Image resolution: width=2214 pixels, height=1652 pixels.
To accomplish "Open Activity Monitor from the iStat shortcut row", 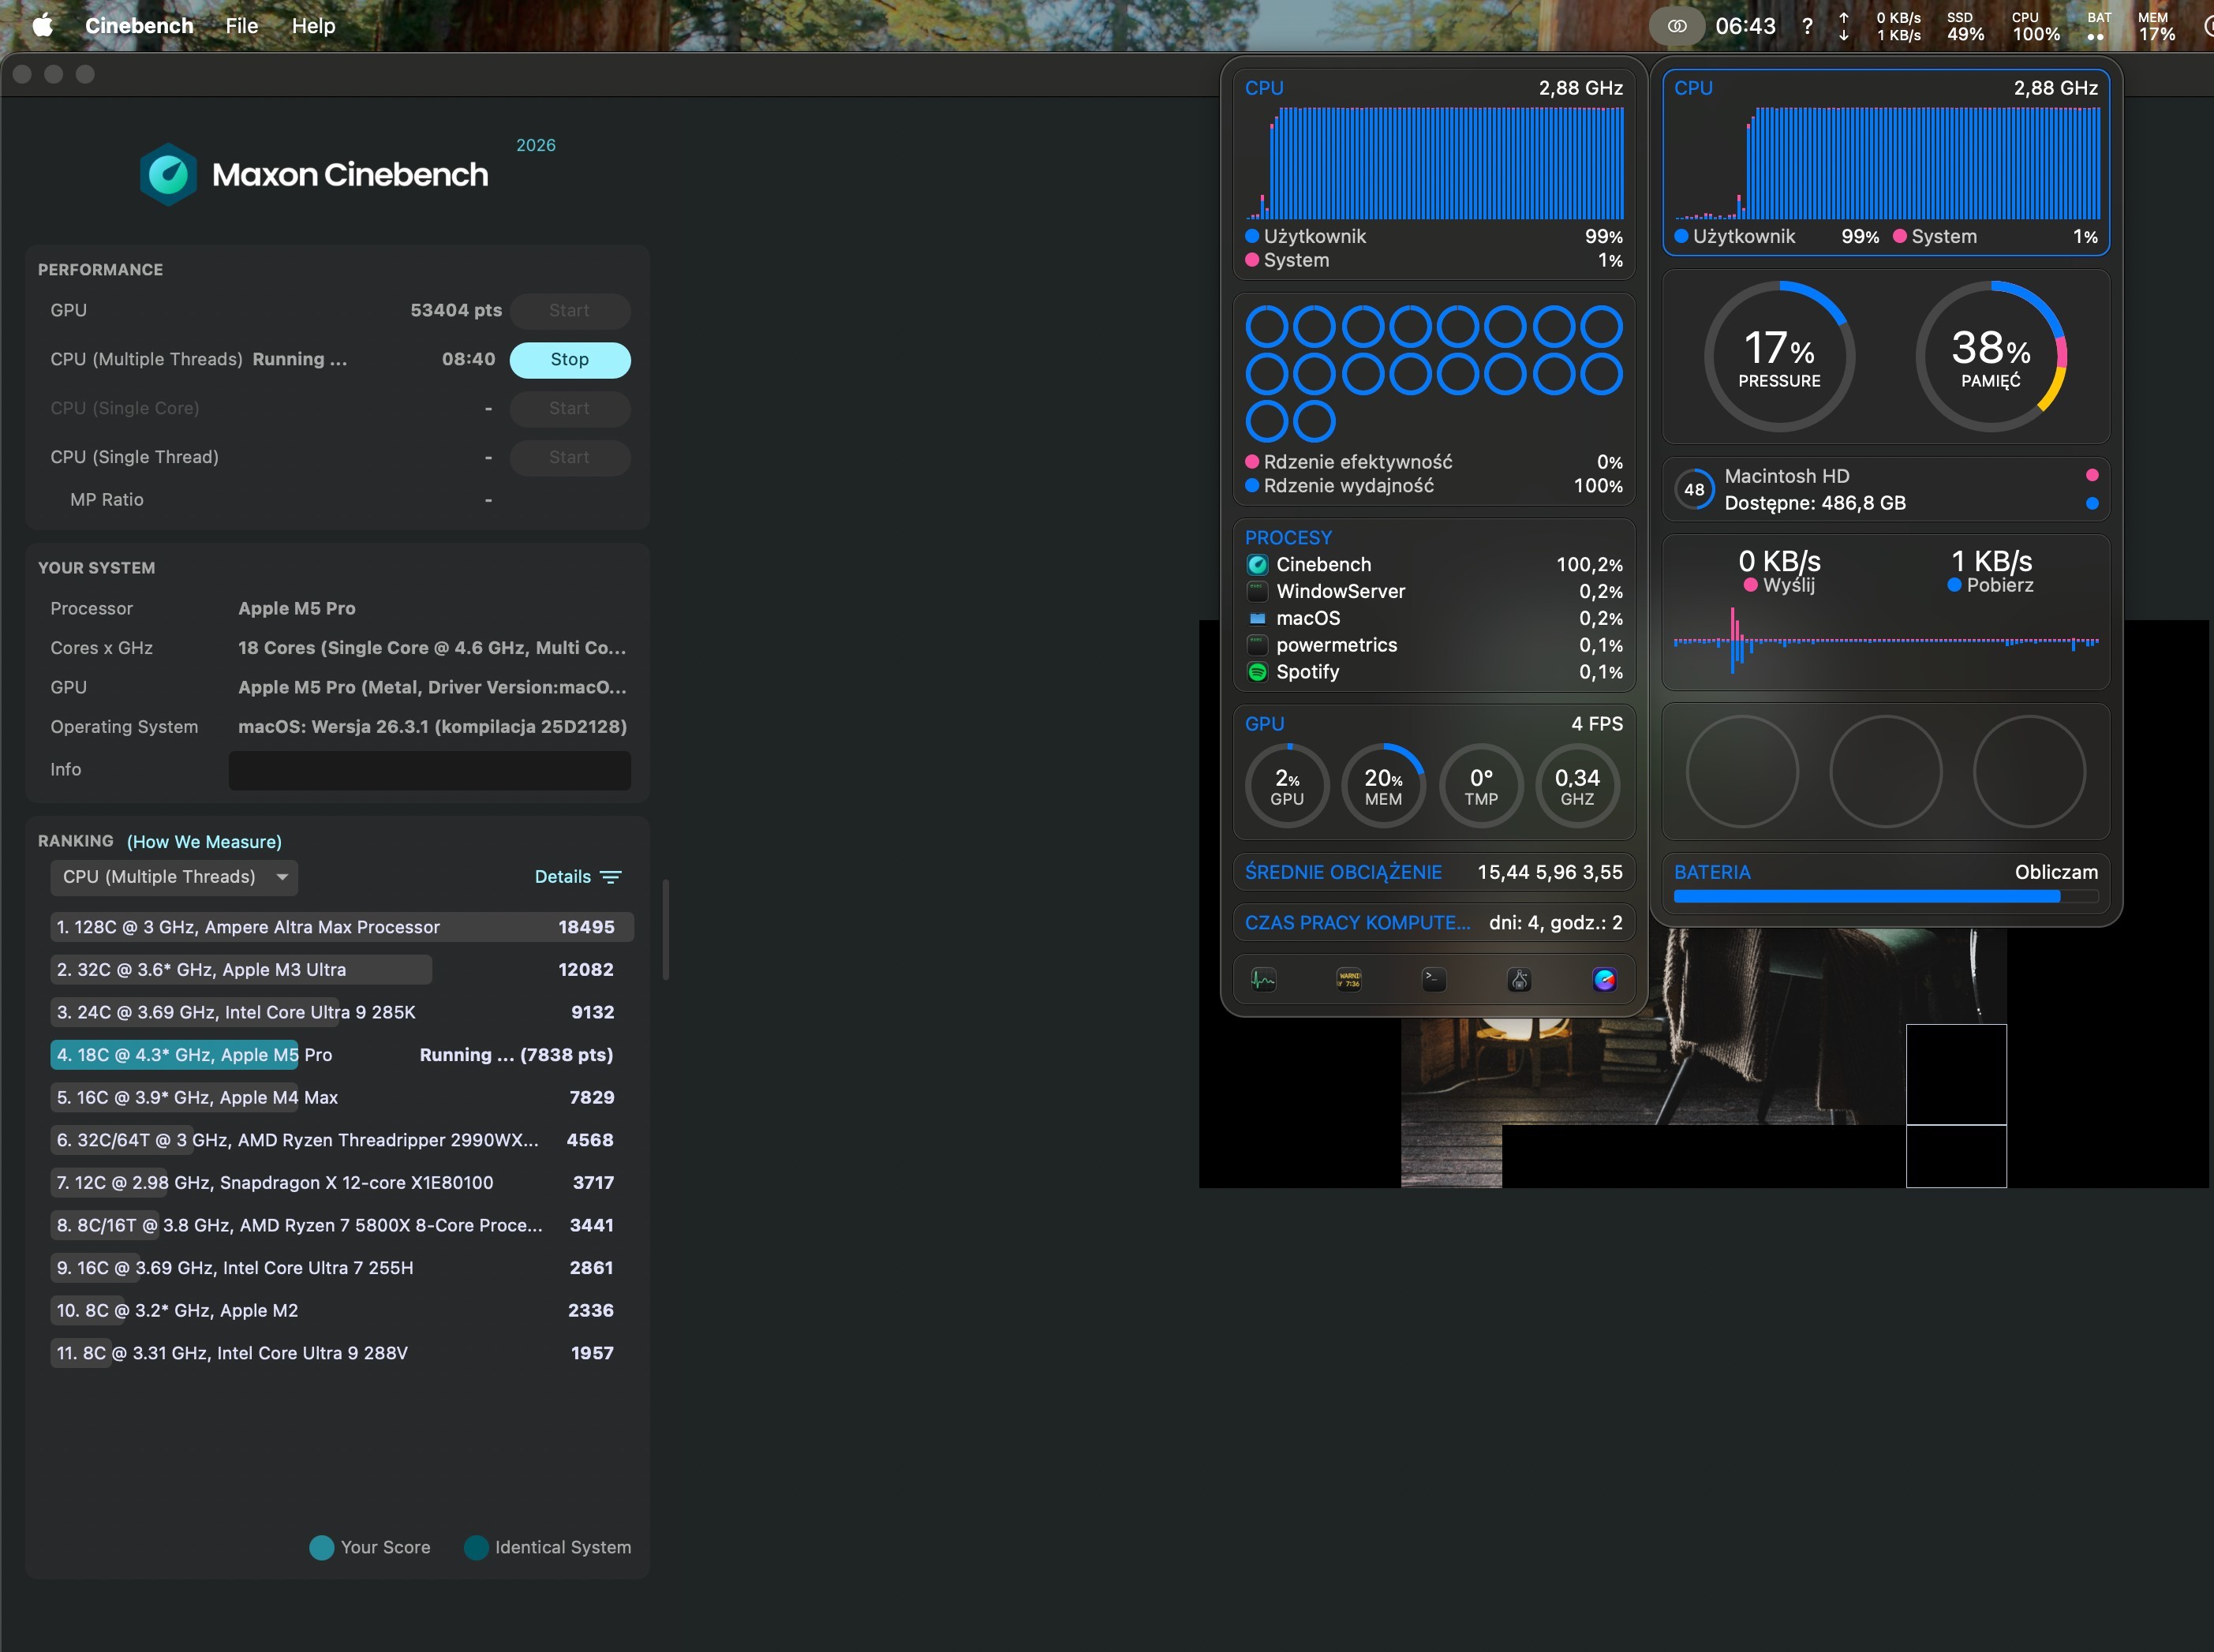I will tap(1263, 979).
